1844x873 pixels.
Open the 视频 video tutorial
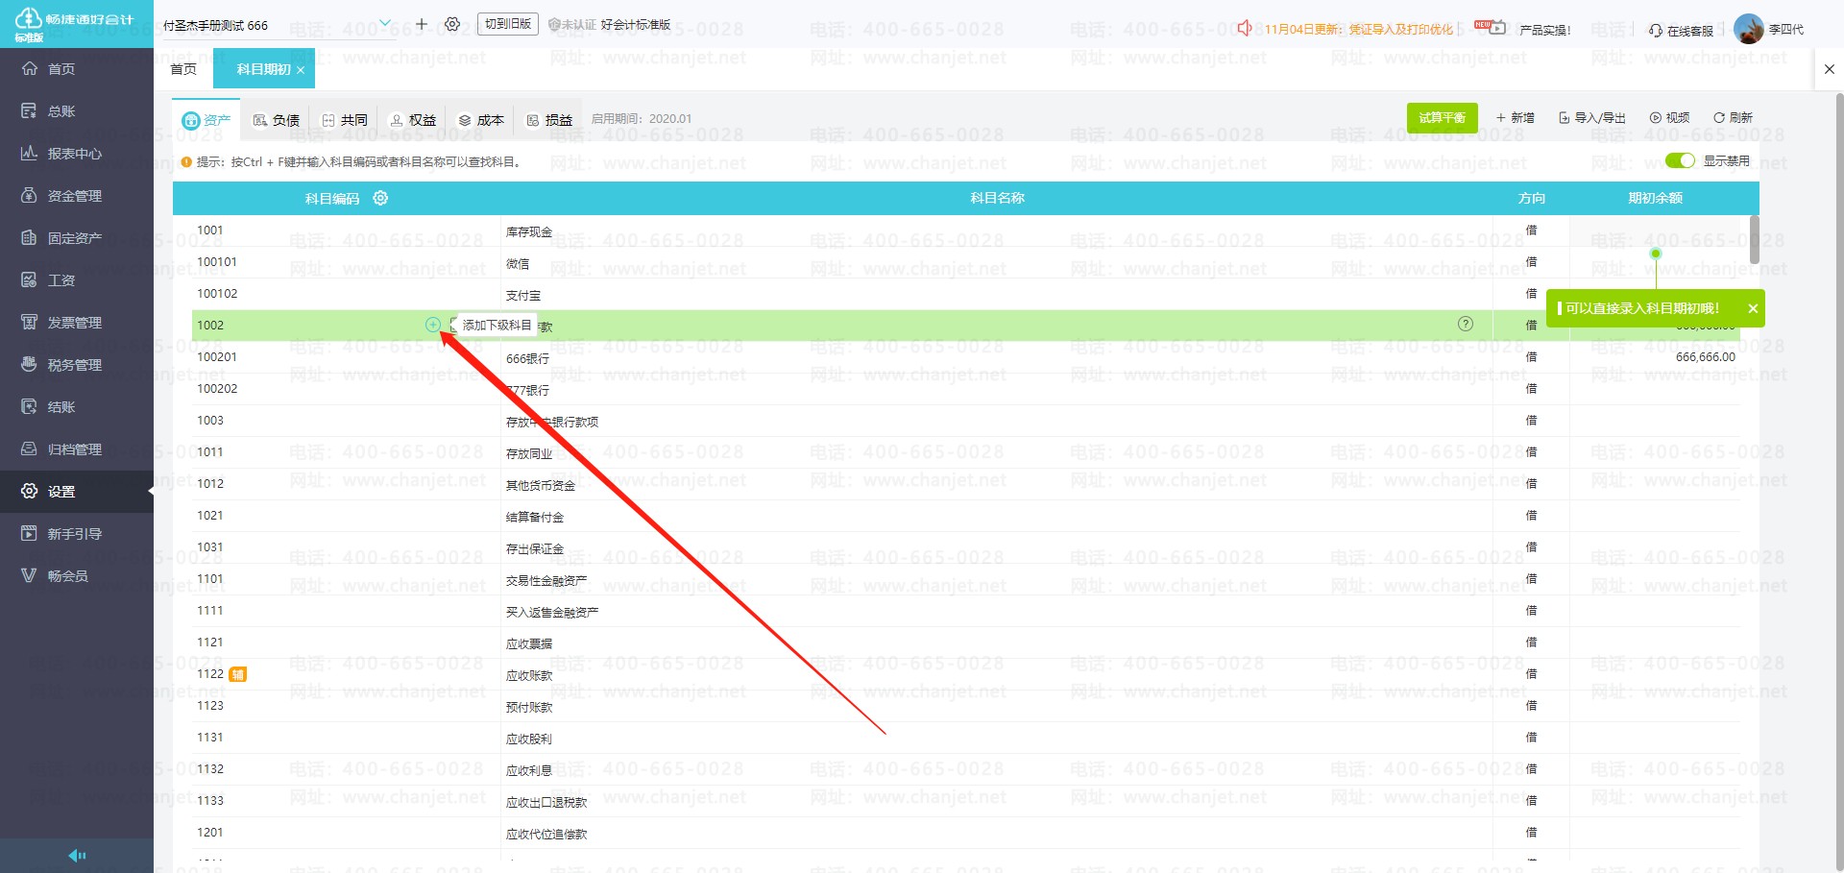[x=1669, y=118]
